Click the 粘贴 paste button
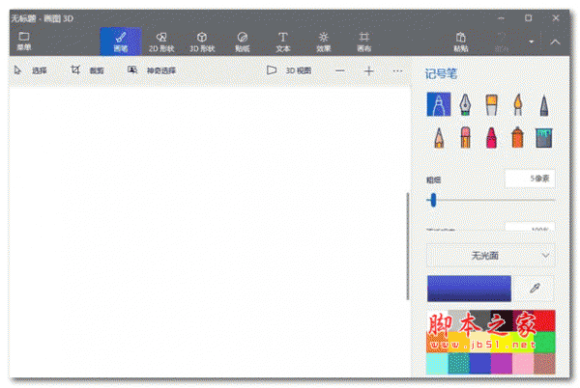The image size is (580, 388). pos(460,42)
